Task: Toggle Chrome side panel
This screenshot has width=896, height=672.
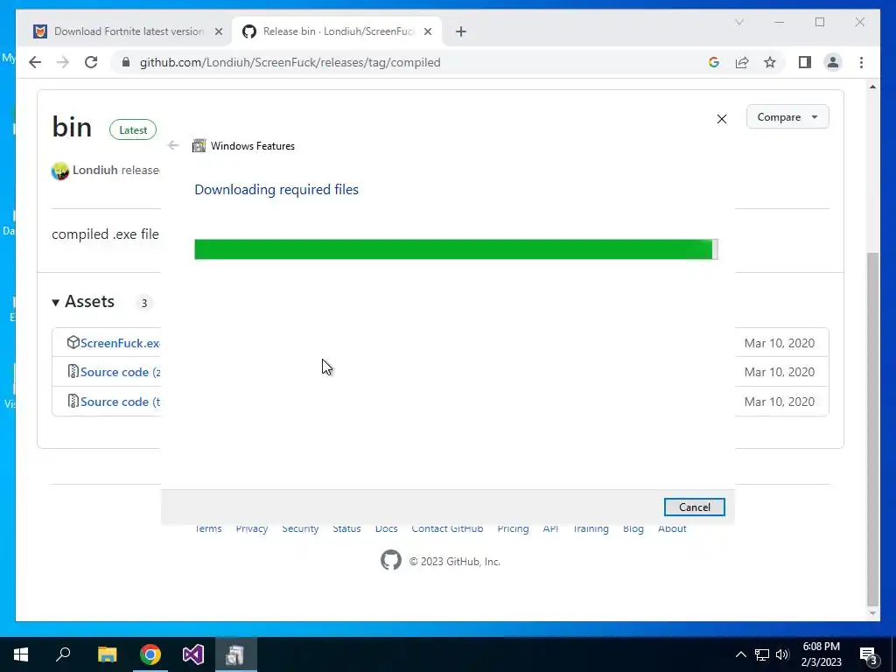Action: tap(805, 62)
